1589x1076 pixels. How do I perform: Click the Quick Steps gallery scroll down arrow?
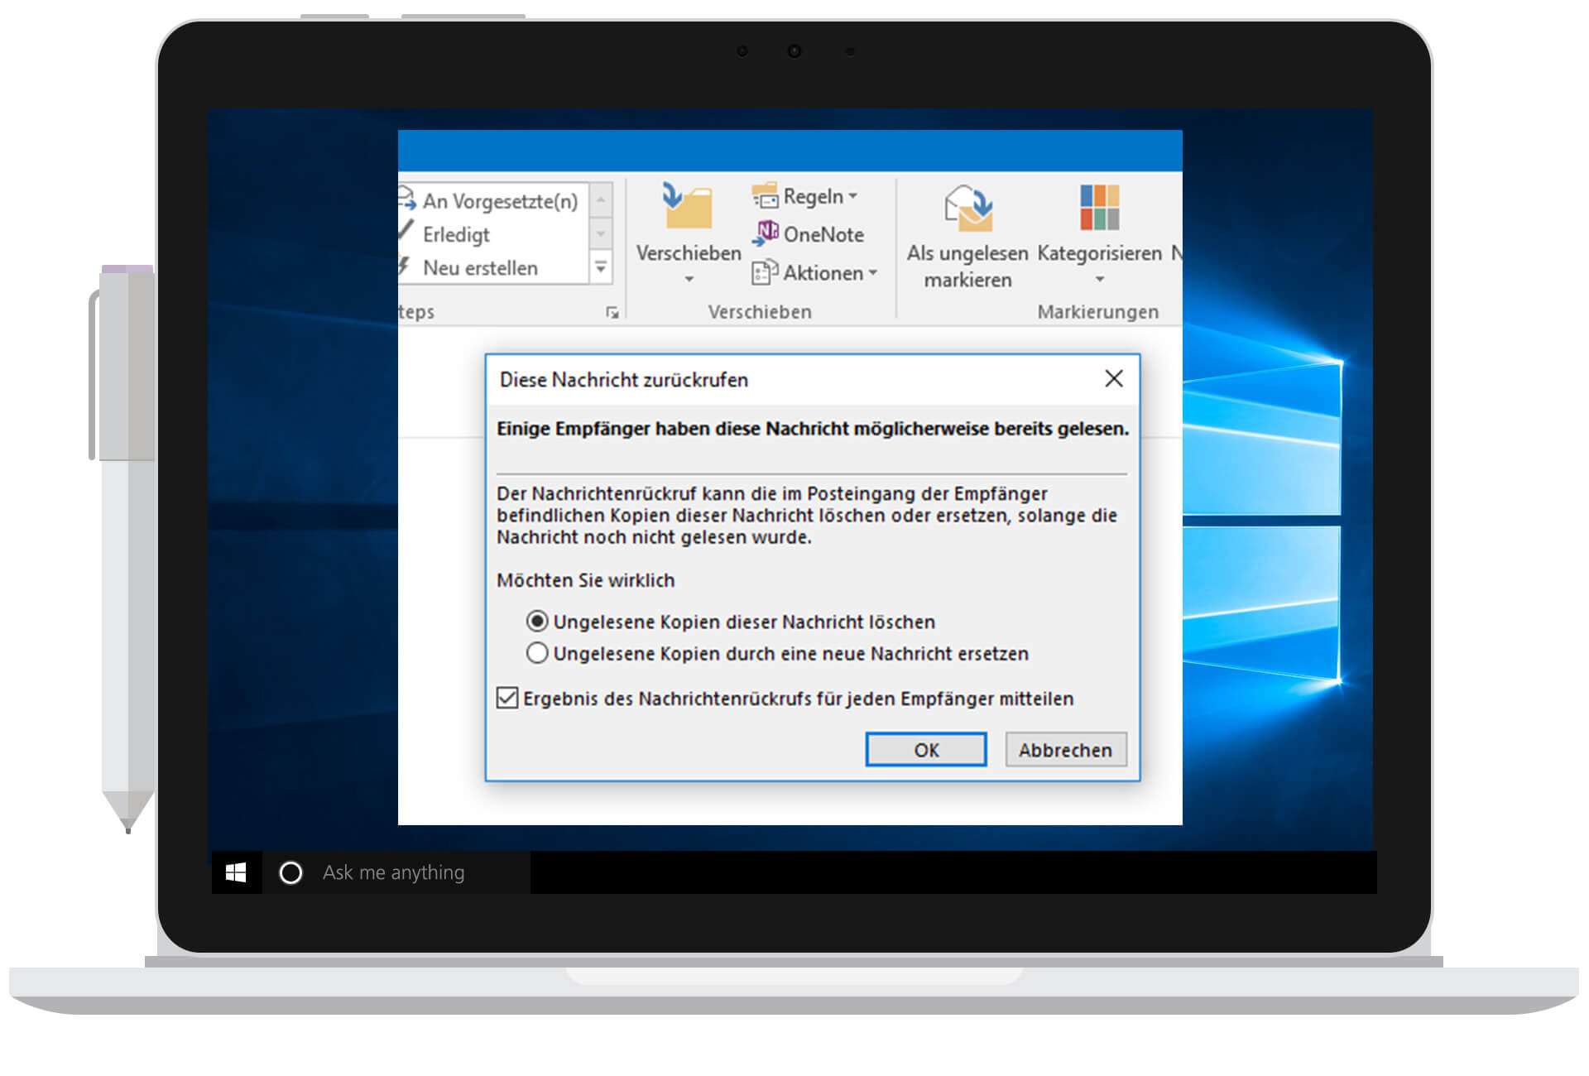tap(601, 234)
